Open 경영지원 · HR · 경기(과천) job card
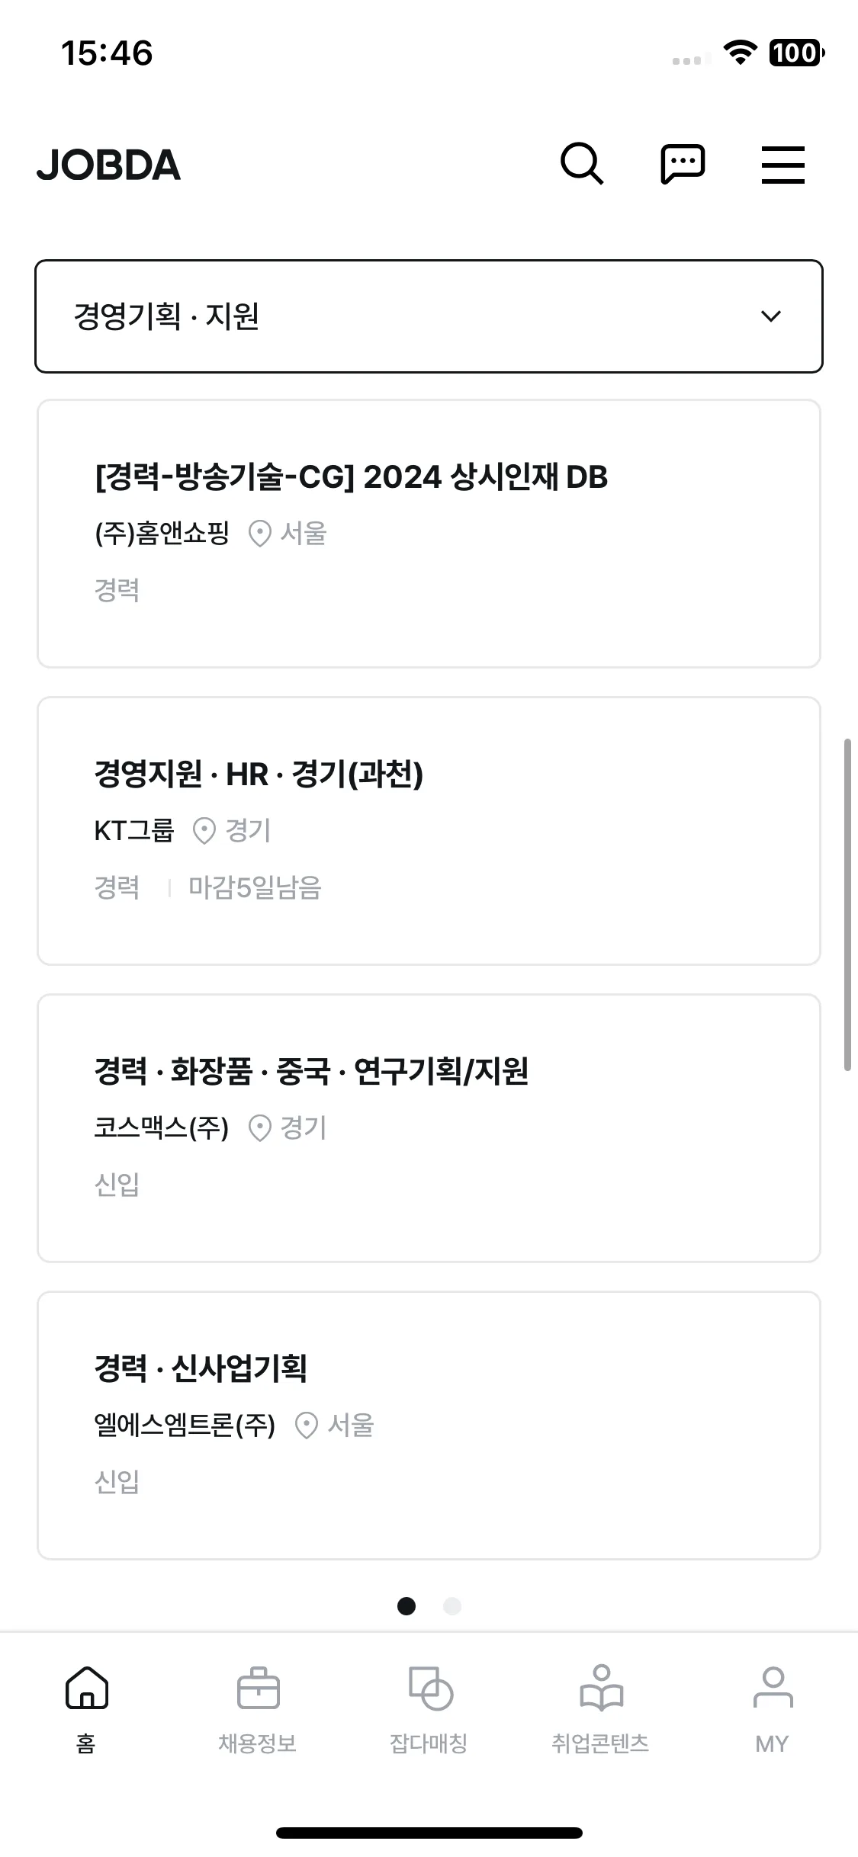 coord(429,831)
